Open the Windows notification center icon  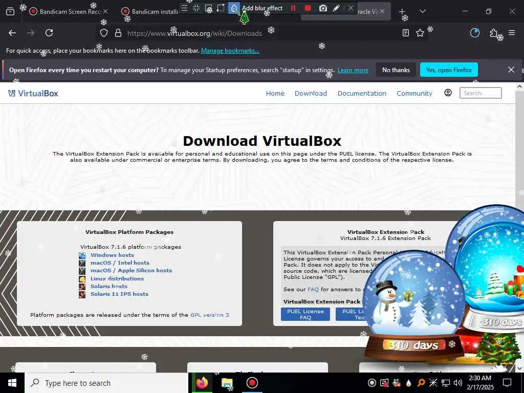tap(507, 383)
